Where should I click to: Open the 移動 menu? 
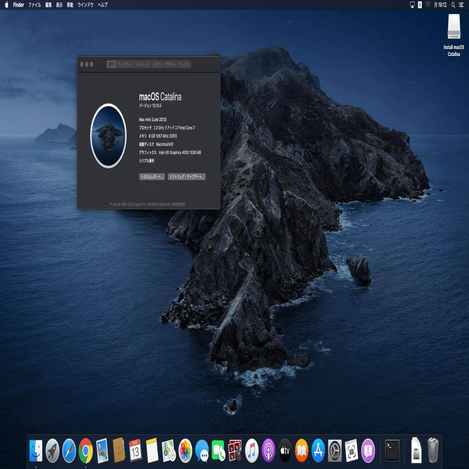point(69,5)
